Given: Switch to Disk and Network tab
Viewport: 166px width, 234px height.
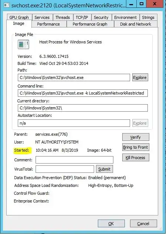Looking at the screenshot, I should (x=136, y=24).
